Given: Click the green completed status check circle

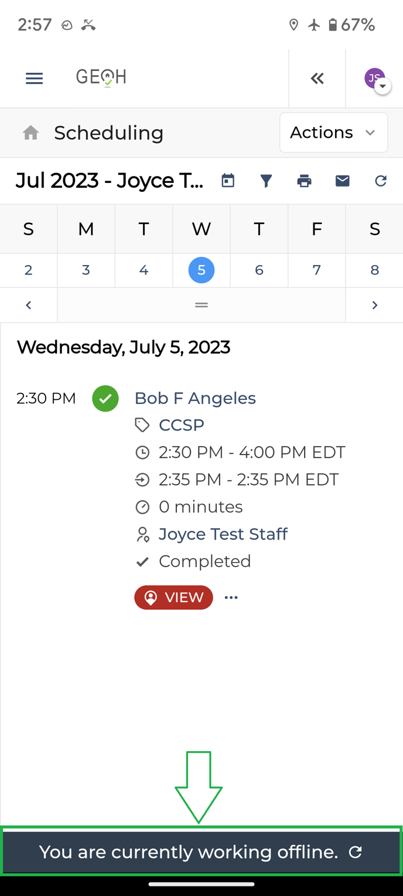Looking at the screenshot, I should [105, 399].
